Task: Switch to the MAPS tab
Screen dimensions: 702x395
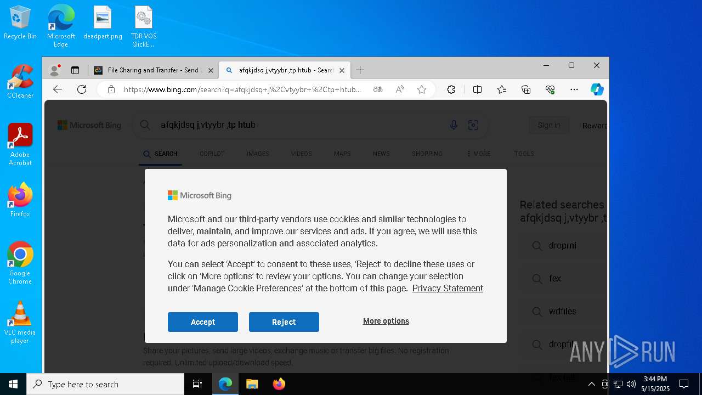Action: [342, 154]
